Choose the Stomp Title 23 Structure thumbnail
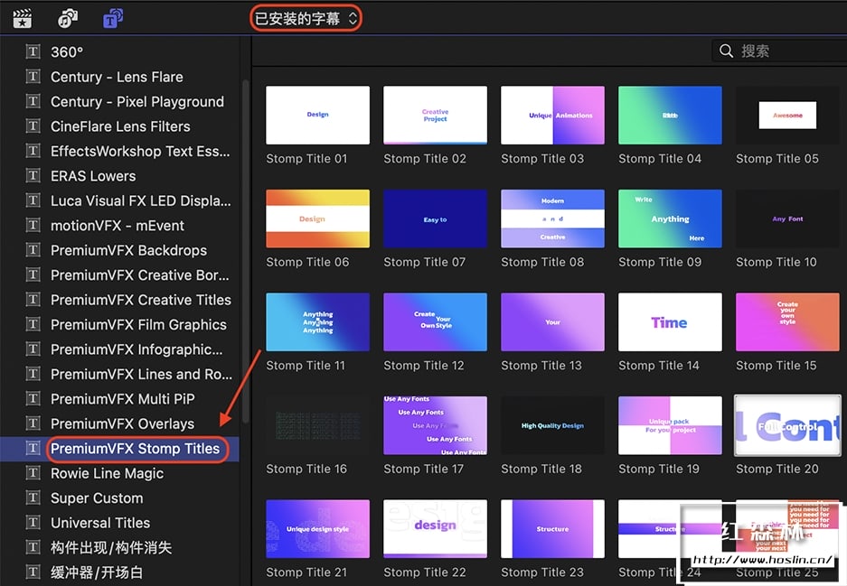The width and height of the screenshot is (847, 586). point(552,529)
